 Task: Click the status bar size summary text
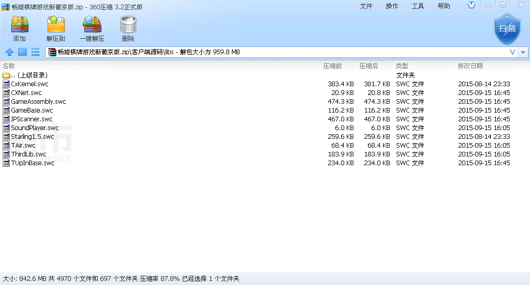121,279
